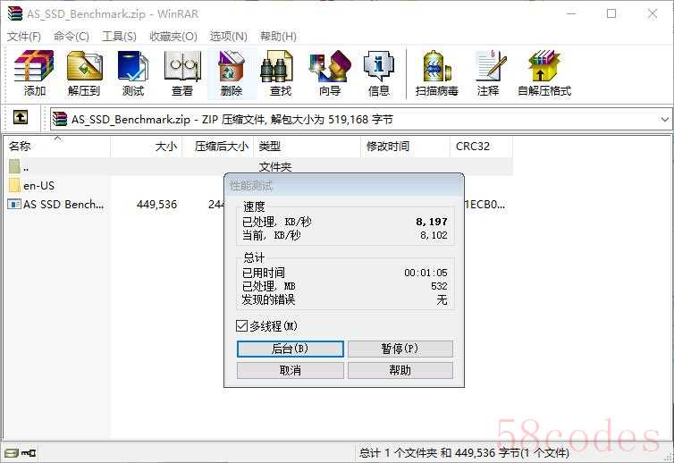Click the Delete (删除) toolbar icon
The image size is (674, 463).
pos(232,73)
